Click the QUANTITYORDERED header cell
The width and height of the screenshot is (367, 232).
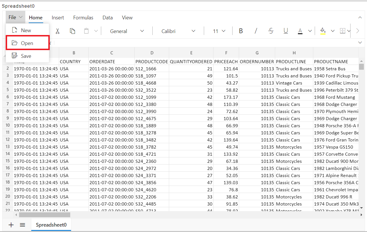coord(191,61)
